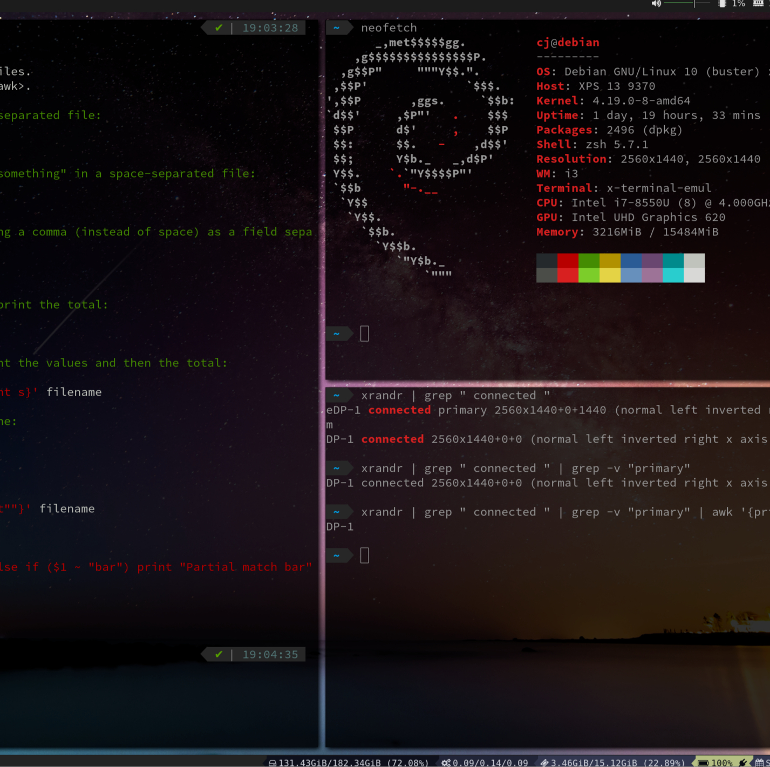This screenshot has height=767, width=770.
Task: Click the green checkmark beside timestamp 19:03:28
Action: click(219, 28)
